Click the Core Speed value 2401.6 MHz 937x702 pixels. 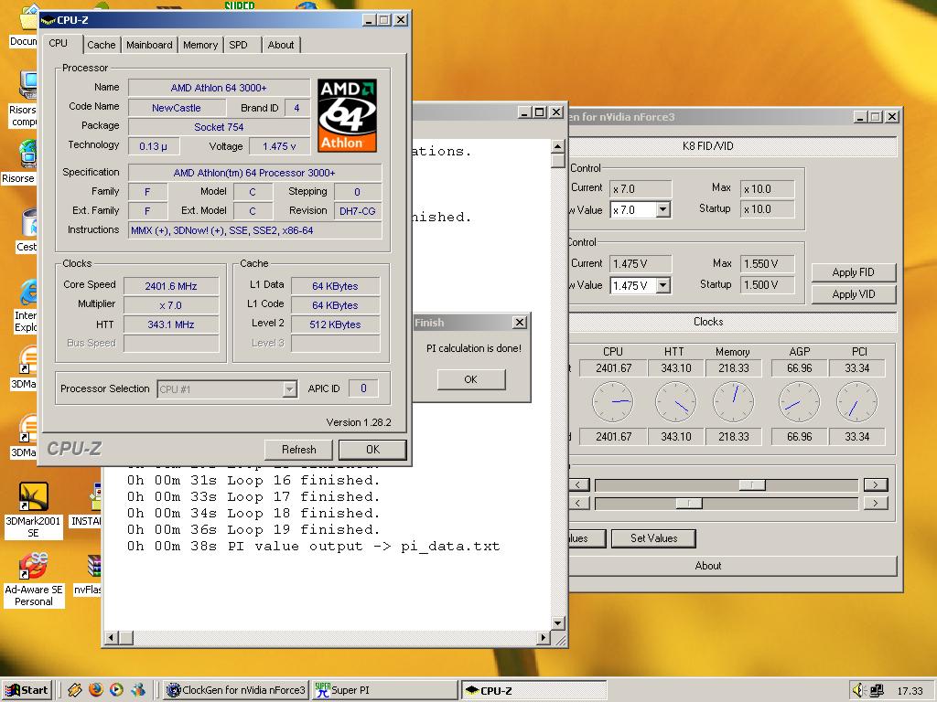pyautogui.click(x=171, y=286)
